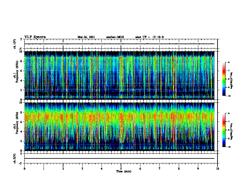Click the ch.1 color scale log(PSD) unit label
Viewport: 245px width, 189px height.
pyautogui.click(x=232, y=80)
